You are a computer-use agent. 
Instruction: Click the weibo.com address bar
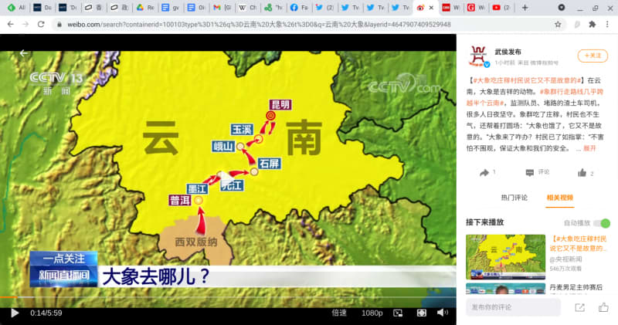point(259,25)
